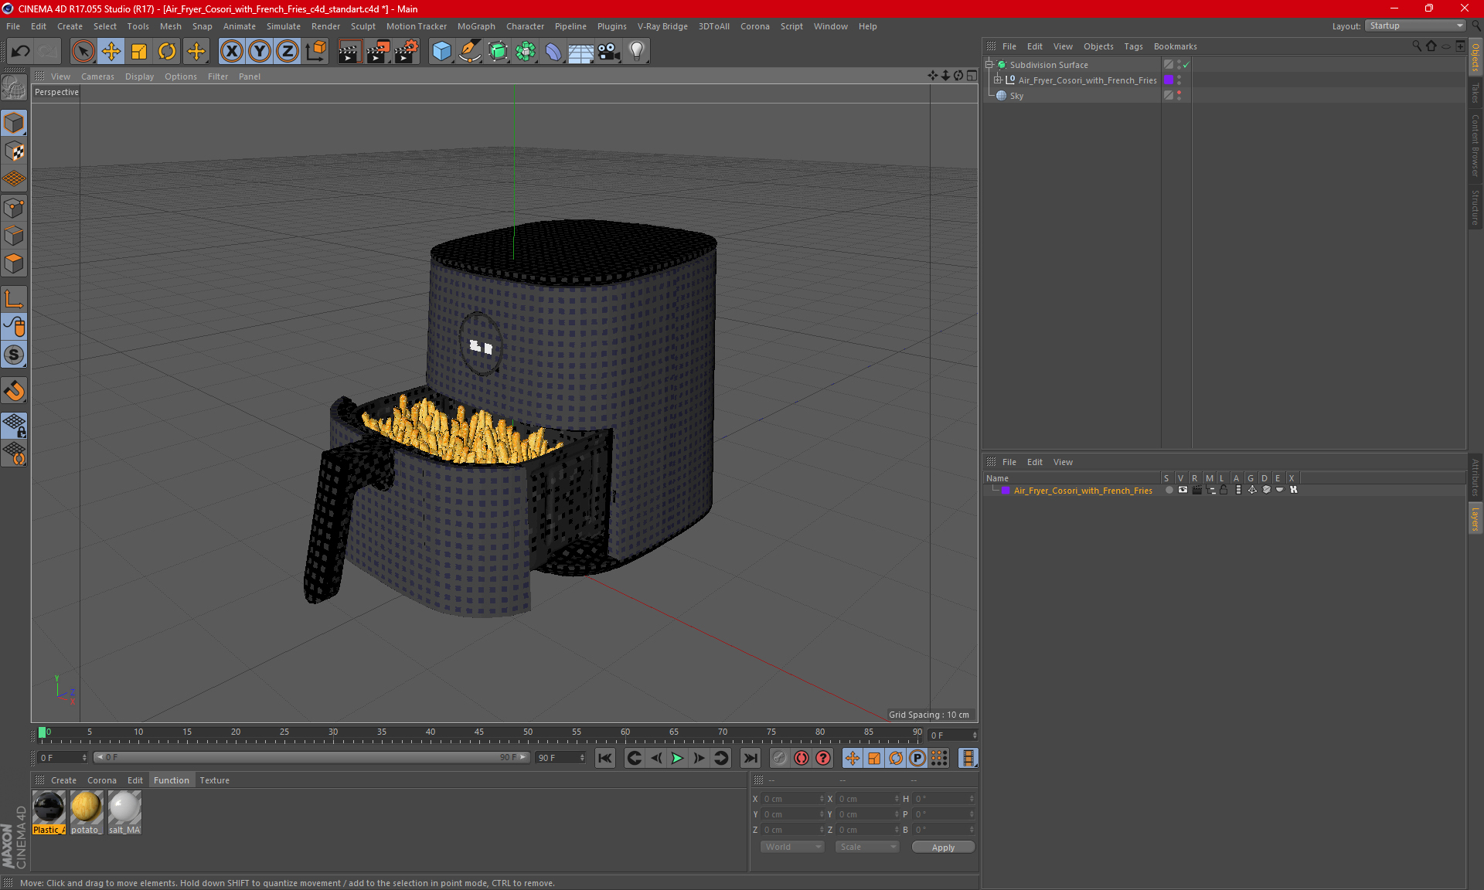Click end frame 90 F stepper

coord(583,758)
